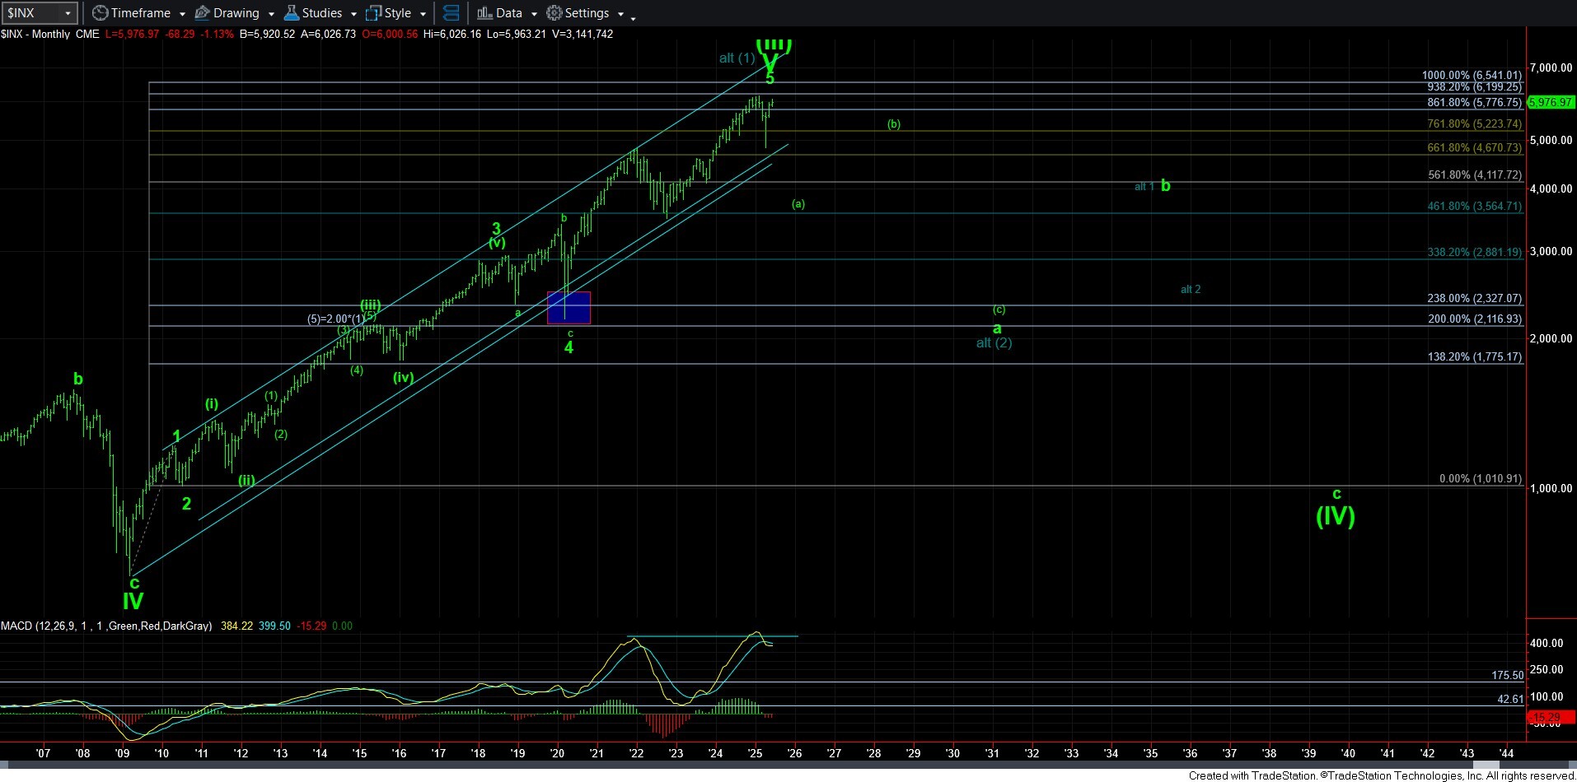Expand the Studies dropdown arrow

(353, 14)
